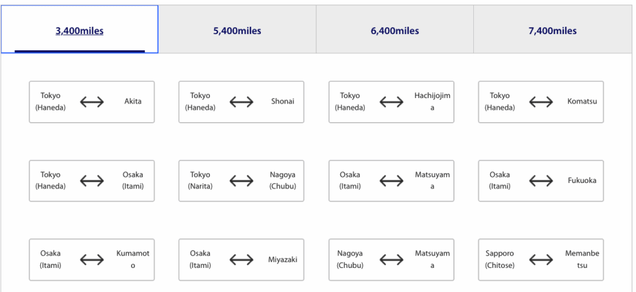636x292 pixels.
Task: Click the arrow icon in Tokyo–Hachijojima card
Action: (391, 102)
